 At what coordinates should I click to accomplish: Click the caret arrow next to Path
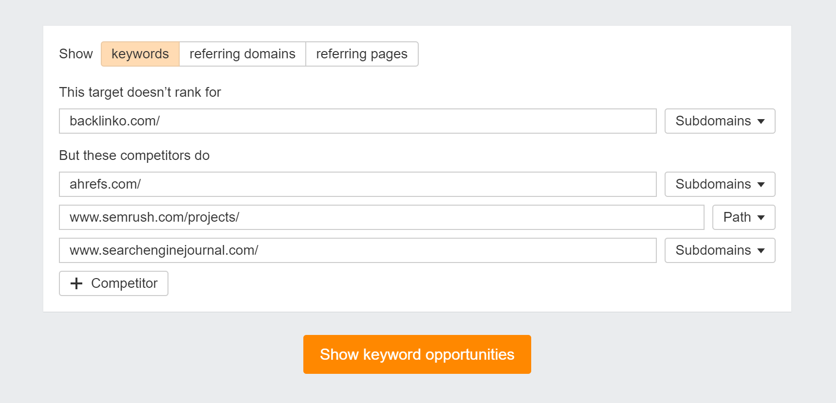tap(761, 218)
